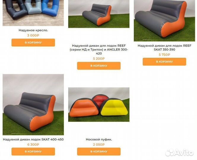Screen dimensions: 197x160
Task: Click the 5 200₽ price label
Action: click(99, 59)
